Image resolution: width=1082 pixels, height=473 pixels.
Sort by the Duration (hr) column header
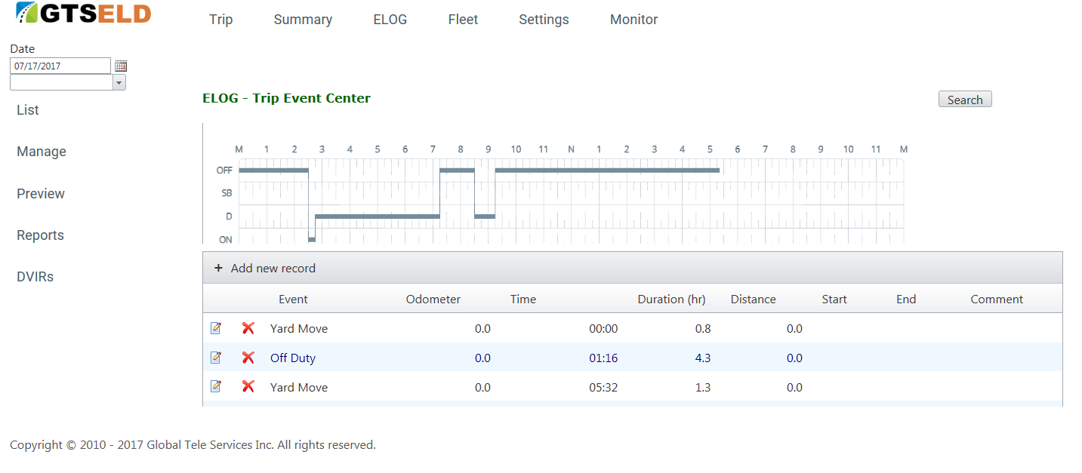click(671, 299)
